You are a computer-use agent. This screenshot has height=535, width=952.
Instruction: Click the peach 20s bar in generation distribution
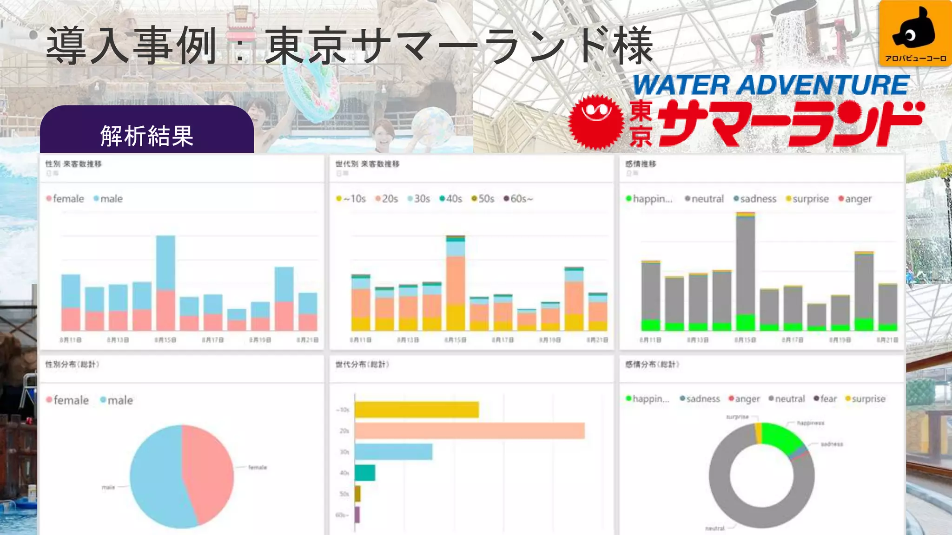point(469,431)
